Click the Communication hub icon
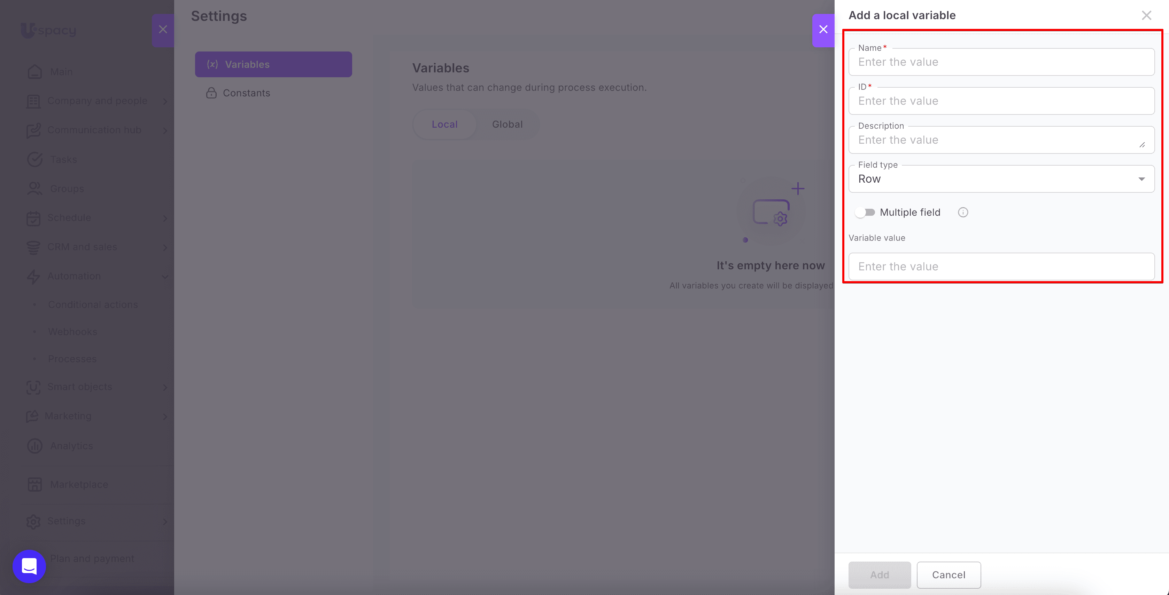This screenshot has height=595, width=1169. [x=33, y=130]
